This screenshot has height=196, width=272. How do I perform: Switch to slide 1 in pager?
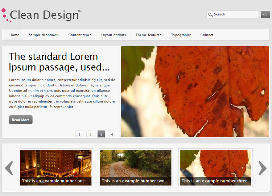click(x=79, y=134)
